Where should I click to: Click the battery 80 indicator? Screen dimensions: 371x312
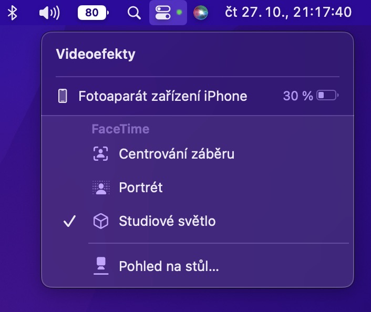point(94,13)
